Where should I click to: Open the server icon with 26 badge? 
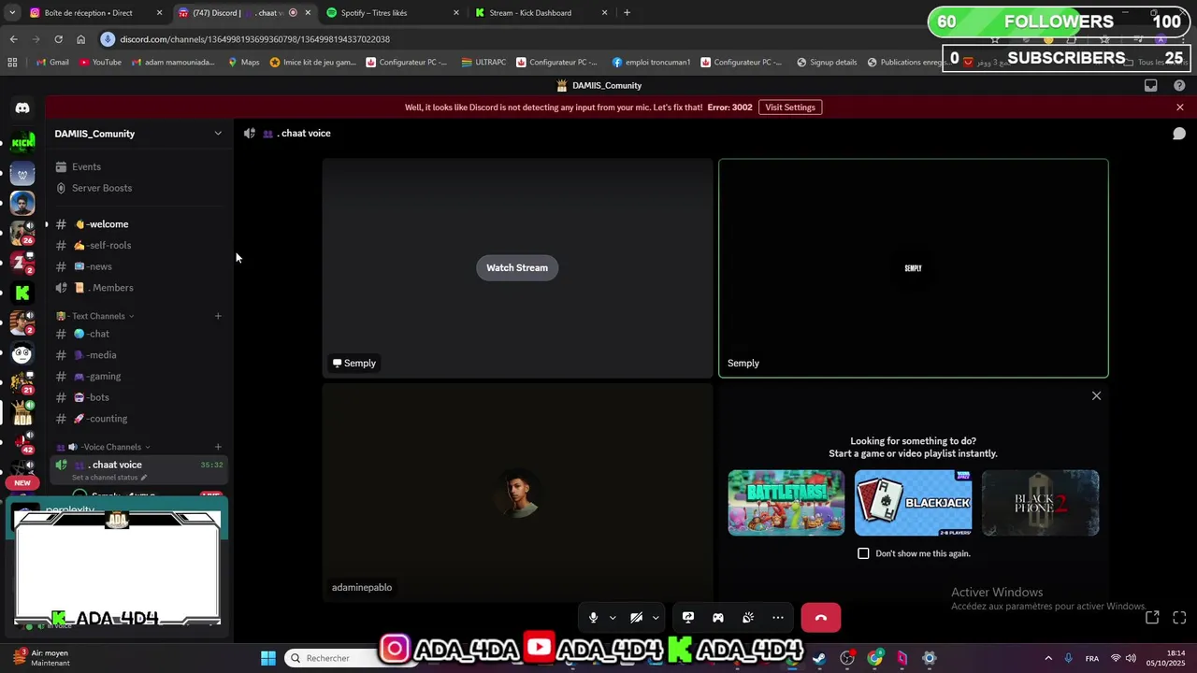pos(22,233)
